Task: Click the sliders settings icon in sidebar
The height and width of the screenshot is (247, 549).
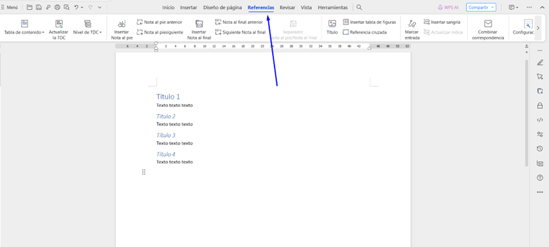Action: pyautogui.click(x=540, y=135)
